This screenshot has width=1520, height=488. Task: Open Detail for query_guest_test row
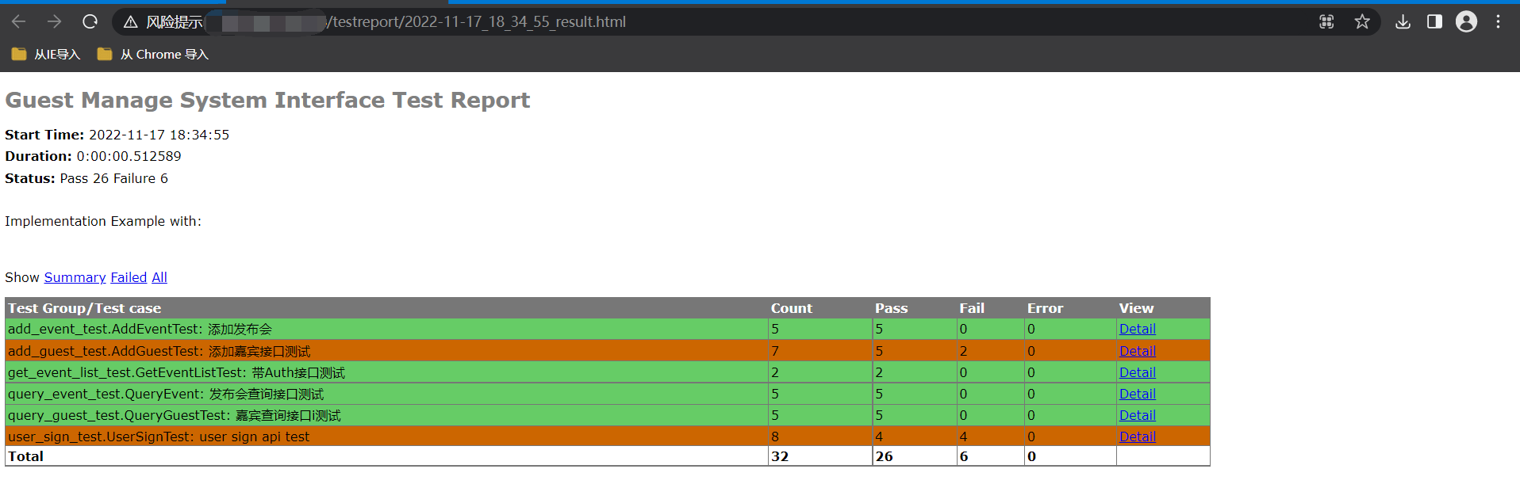click(1137, 415)
